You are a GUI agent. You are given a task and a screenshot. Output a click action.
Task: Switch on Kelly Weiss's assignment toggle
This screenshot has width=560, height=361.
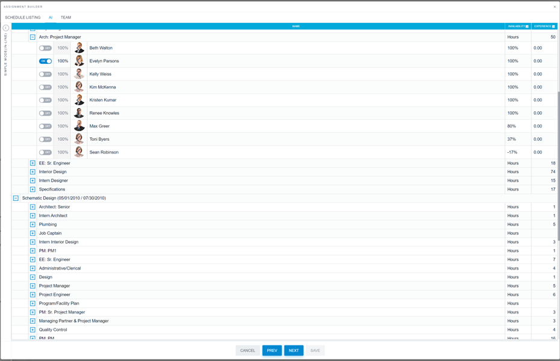(x=46, y=73)
